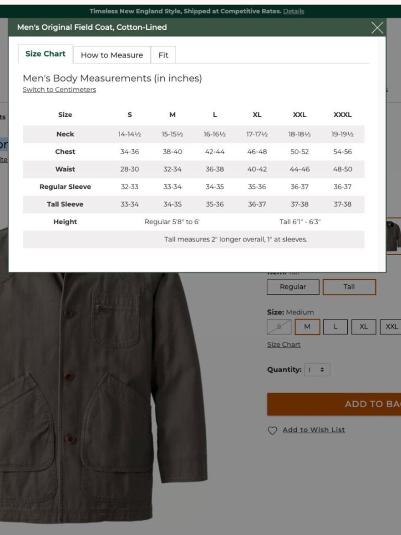Open shipping Details link in banner
Image resolution: width=401 pixels, height=535 pixels.
294,11
